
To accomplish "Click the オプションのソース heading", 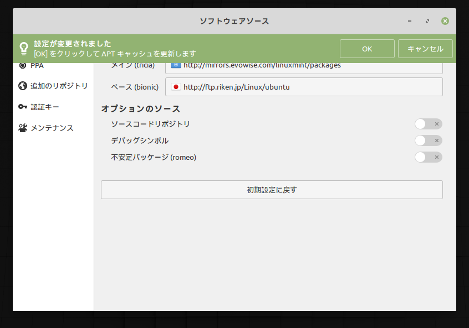I will coord(141,108).
